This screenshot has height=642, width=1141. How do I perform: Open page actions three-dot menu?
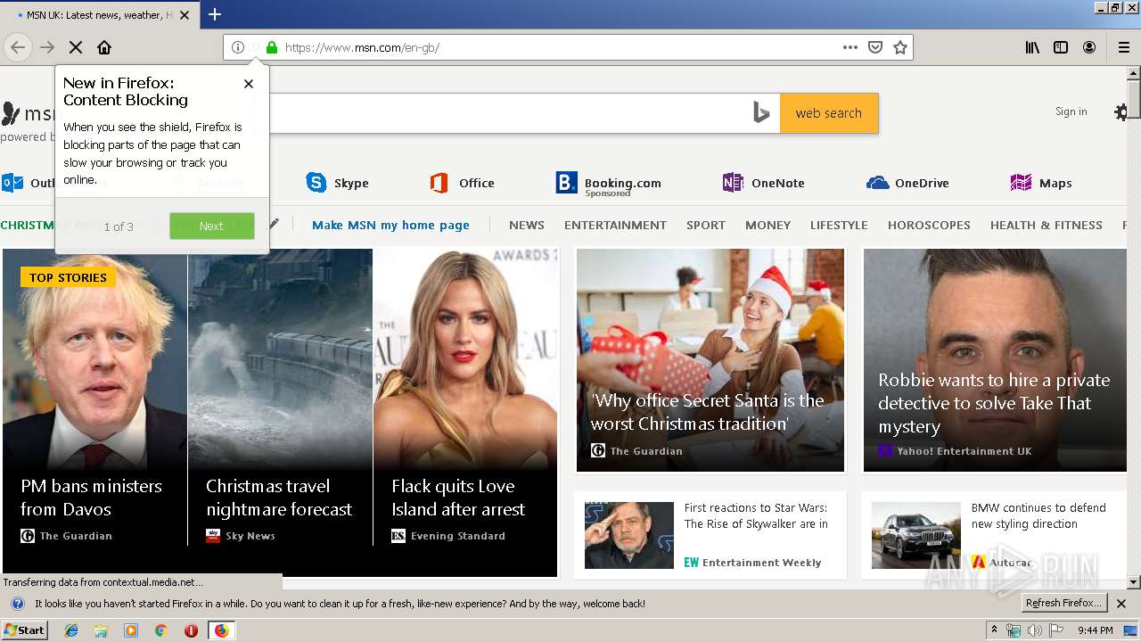point(850,47)
